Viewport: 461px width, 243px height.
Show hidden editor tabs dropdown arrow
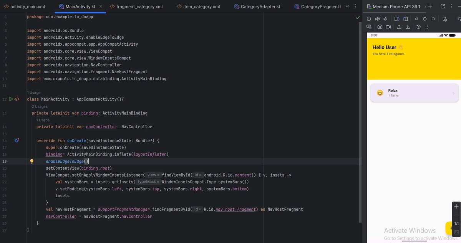click(x=348, y=7)
